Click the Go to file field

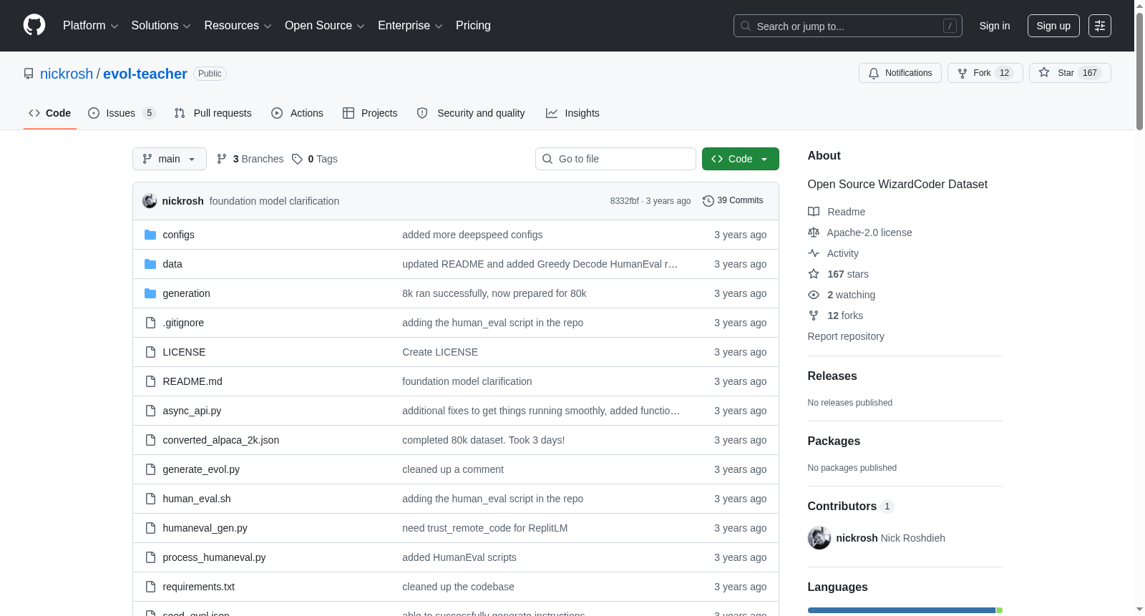click(x=615, y=159)
